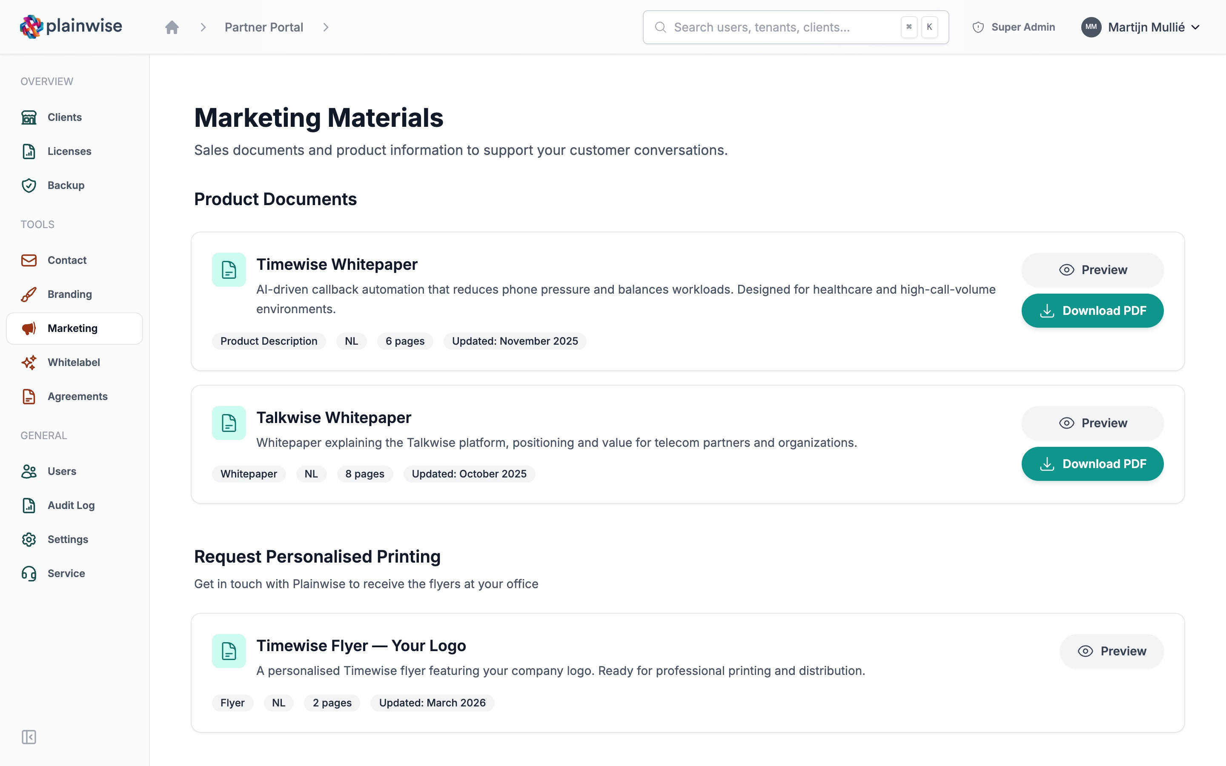Screen dimensions: 1226x766
Task: Click the Marketing megaphone icon
Action: click(29, 328)
